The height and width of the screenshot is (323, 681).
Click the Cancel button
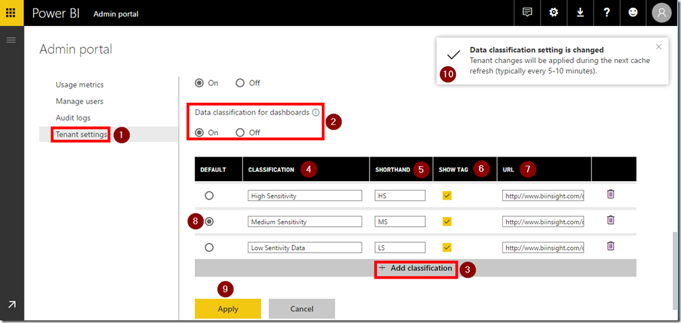click(302, 308)
